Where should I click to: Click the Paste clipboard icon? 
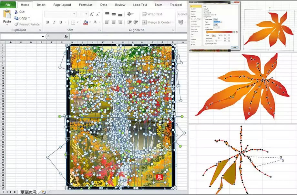(7, 14)
